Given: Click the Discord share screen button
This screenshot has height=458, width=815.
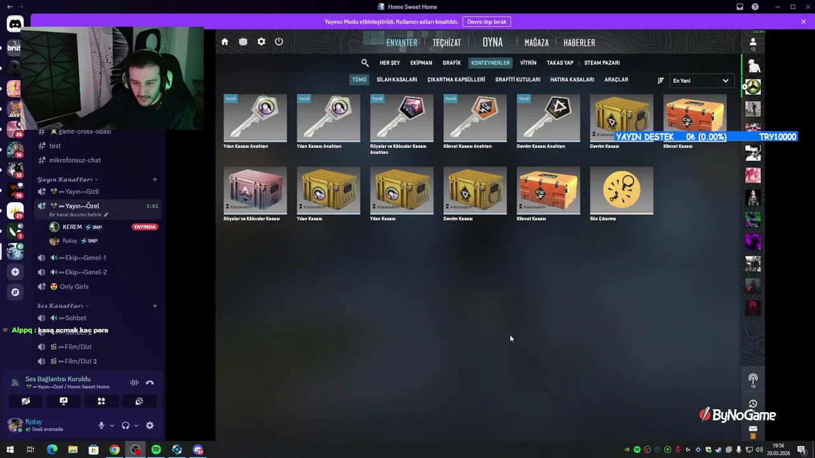Looking at the screenshot, I should [64, 401].
